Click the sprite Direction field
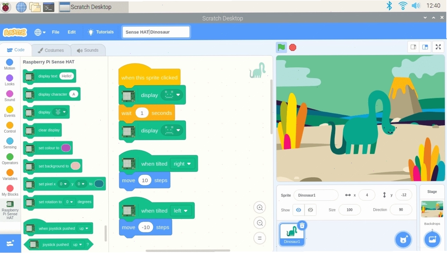This screenshot has width=447, height=253. [x=401, y=210]
